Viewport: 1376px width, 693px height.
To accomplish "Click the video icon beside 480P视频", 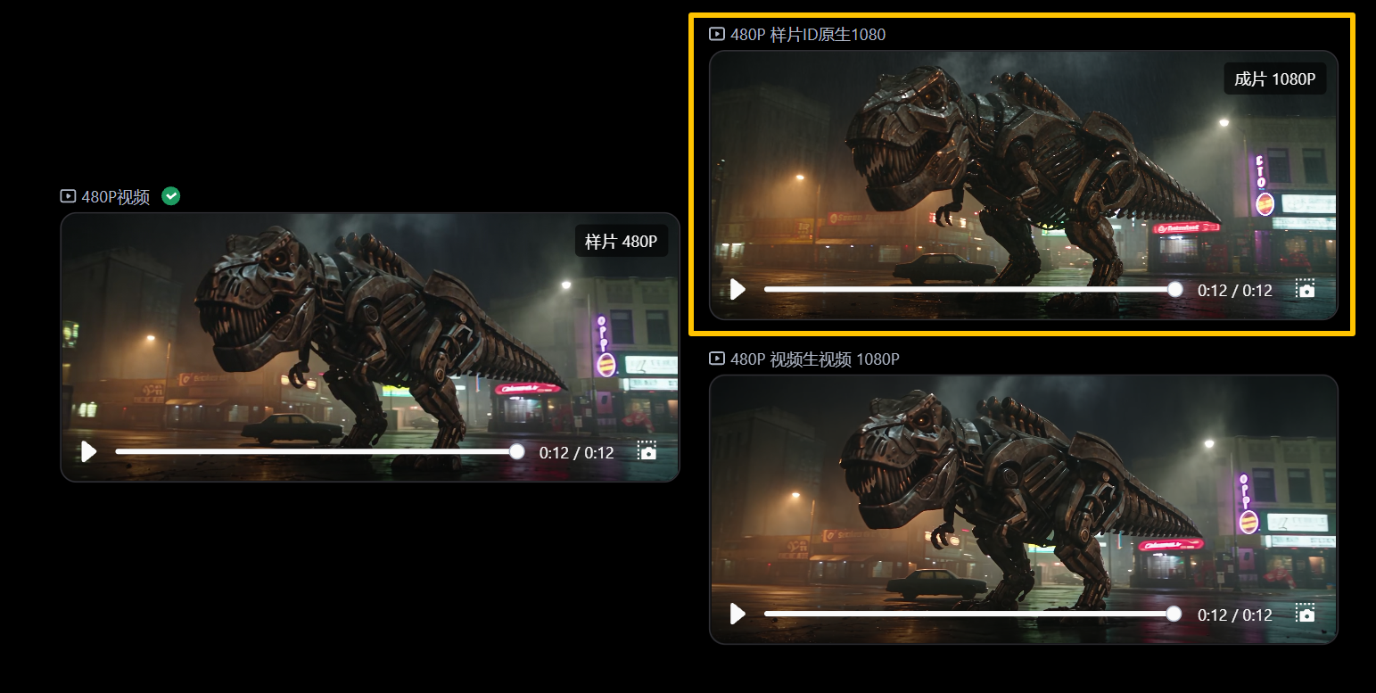I will [x=68, y=196].
